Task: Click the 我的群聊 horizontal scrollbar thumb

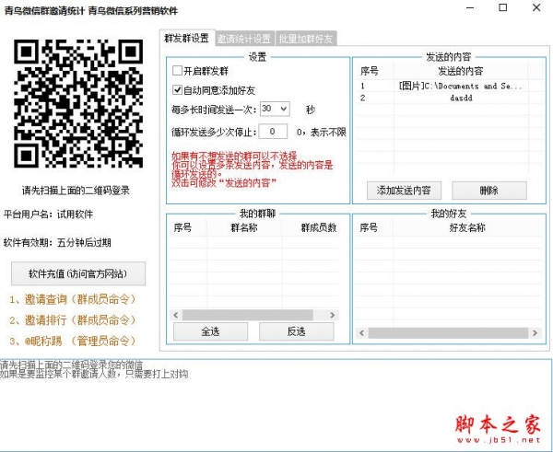Action: (x=248, y=315)
